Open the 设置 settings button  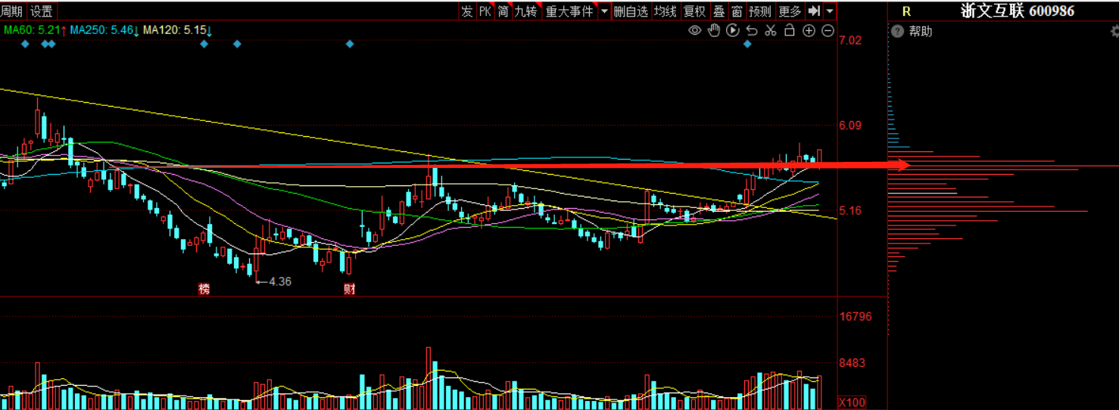pyautogui.click(x=42, y=11)
